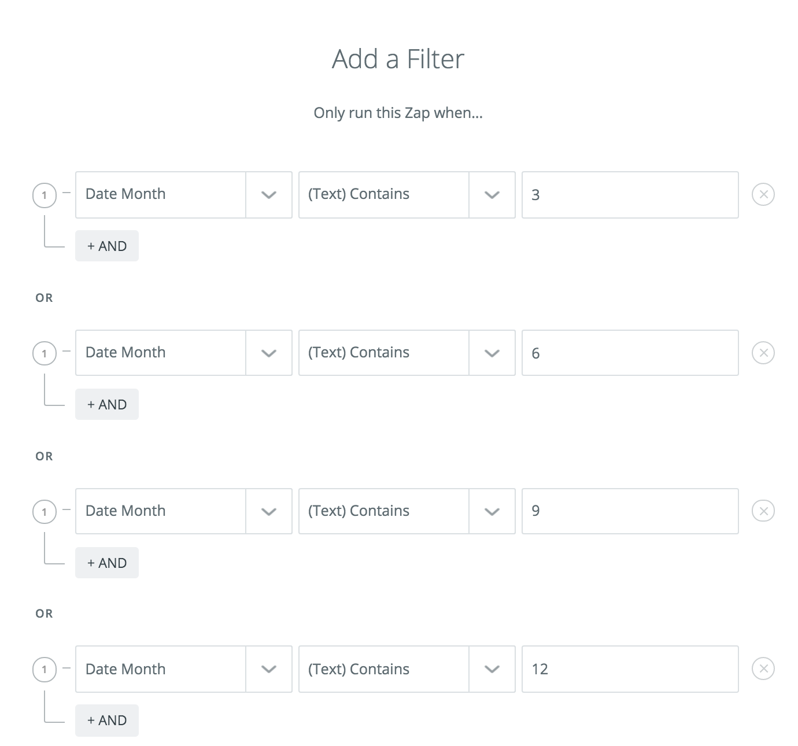
Task: Remove the filter row with value 9
Action: pos(763,511)
